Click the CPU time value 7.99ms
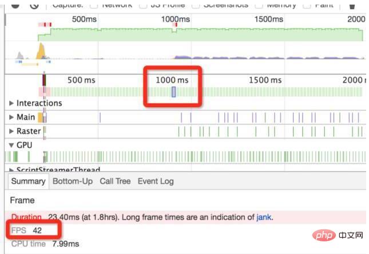369x254 pixels. [66, 244]
